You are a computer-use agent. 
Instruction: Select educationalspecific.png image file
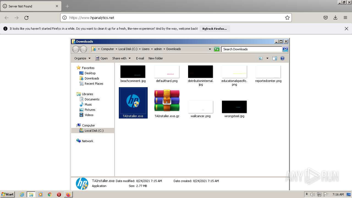(x=234, y=75)
